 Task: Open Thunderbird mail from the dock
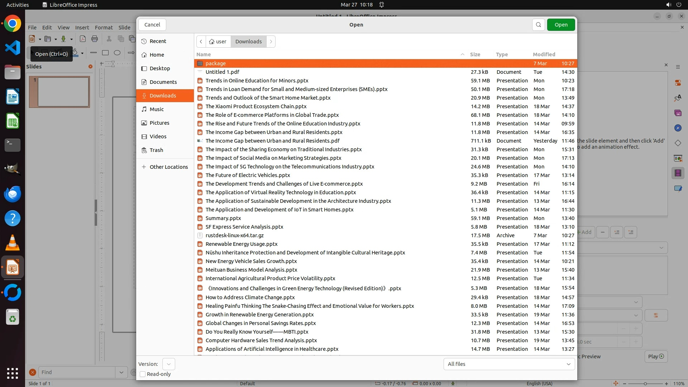13,194
